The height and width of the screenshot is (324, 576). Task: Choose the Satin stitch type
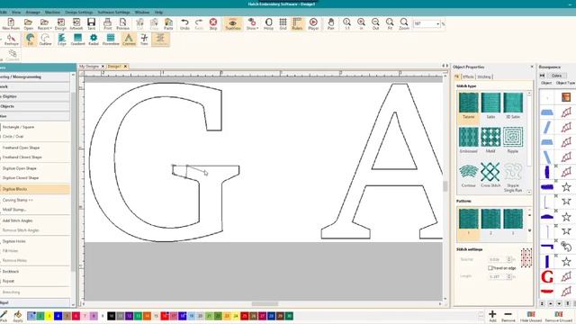pyautogui.click(x=490, y=106)
